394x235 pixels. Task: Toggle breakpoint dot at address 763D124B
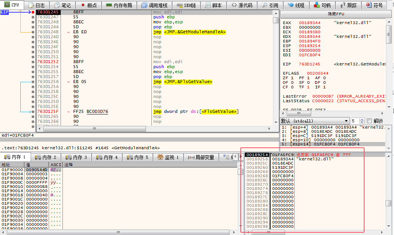point(33,32)
